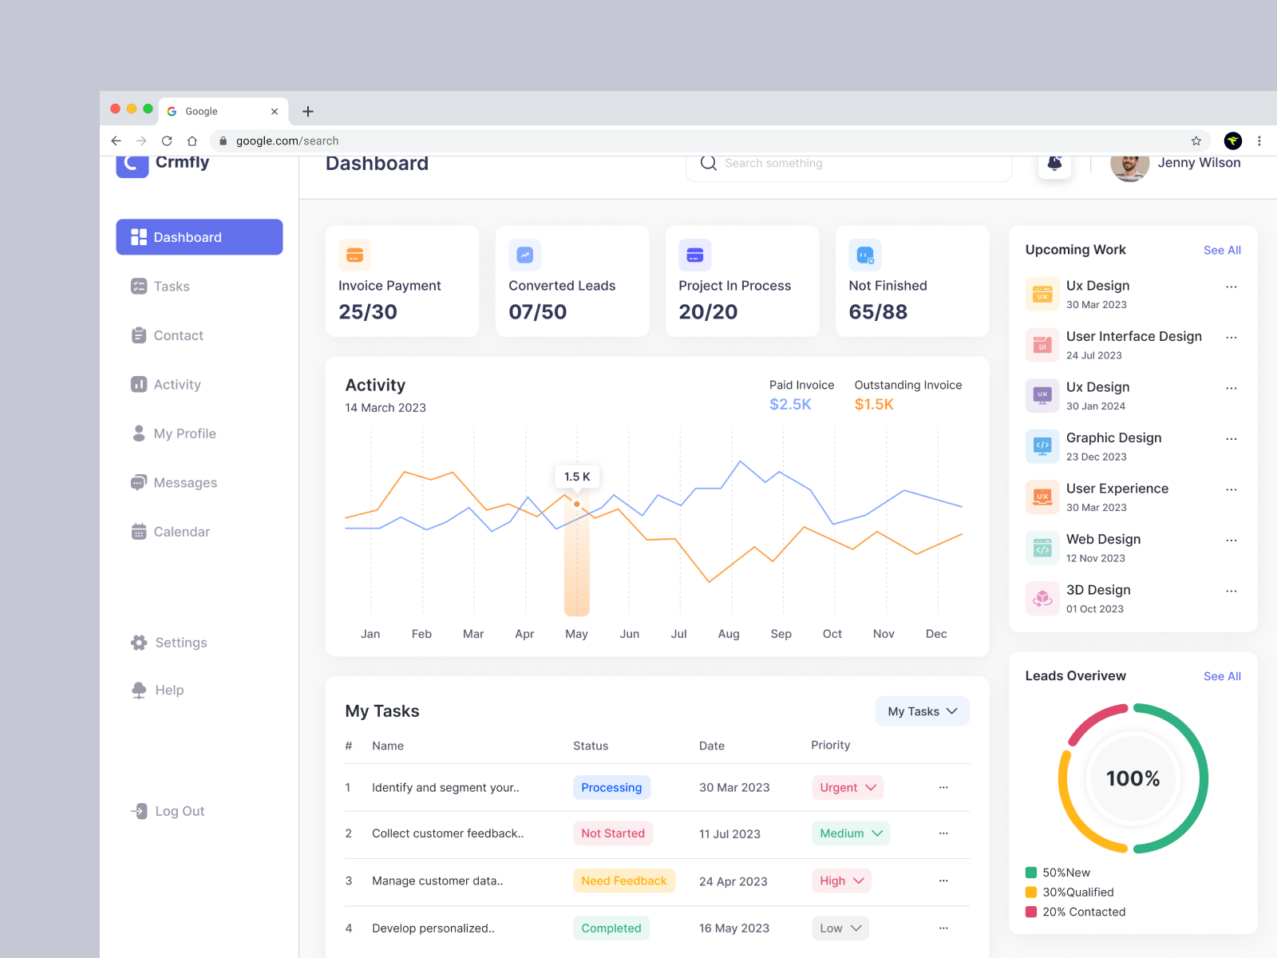Click the Invoice Payment card icon
1277x958 pixels.
click(x=354, y=254)
